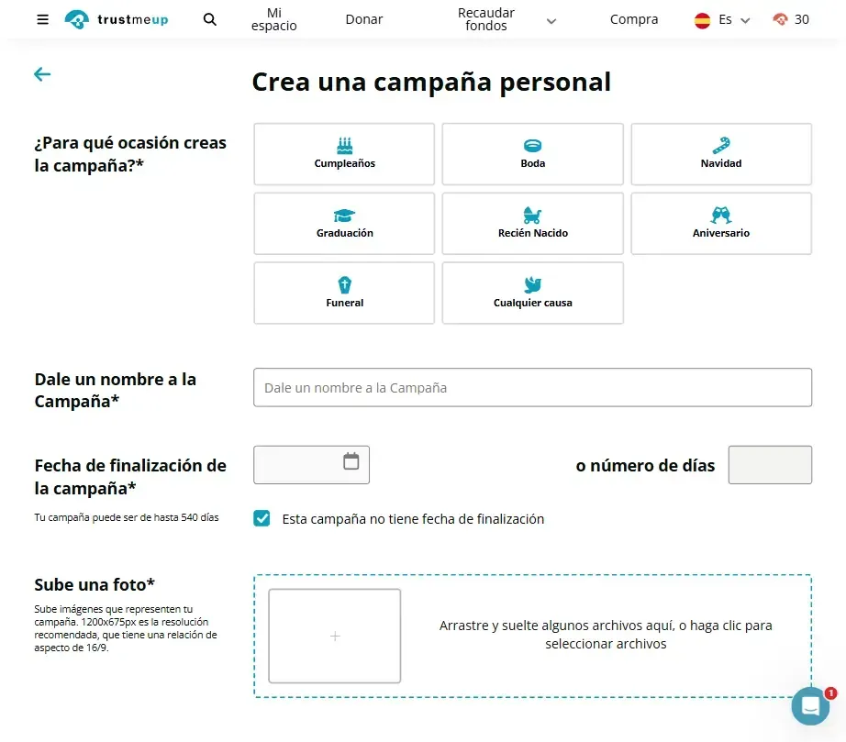Click the drag and drop files text
The image size is (846, 742).
(606, 635)
